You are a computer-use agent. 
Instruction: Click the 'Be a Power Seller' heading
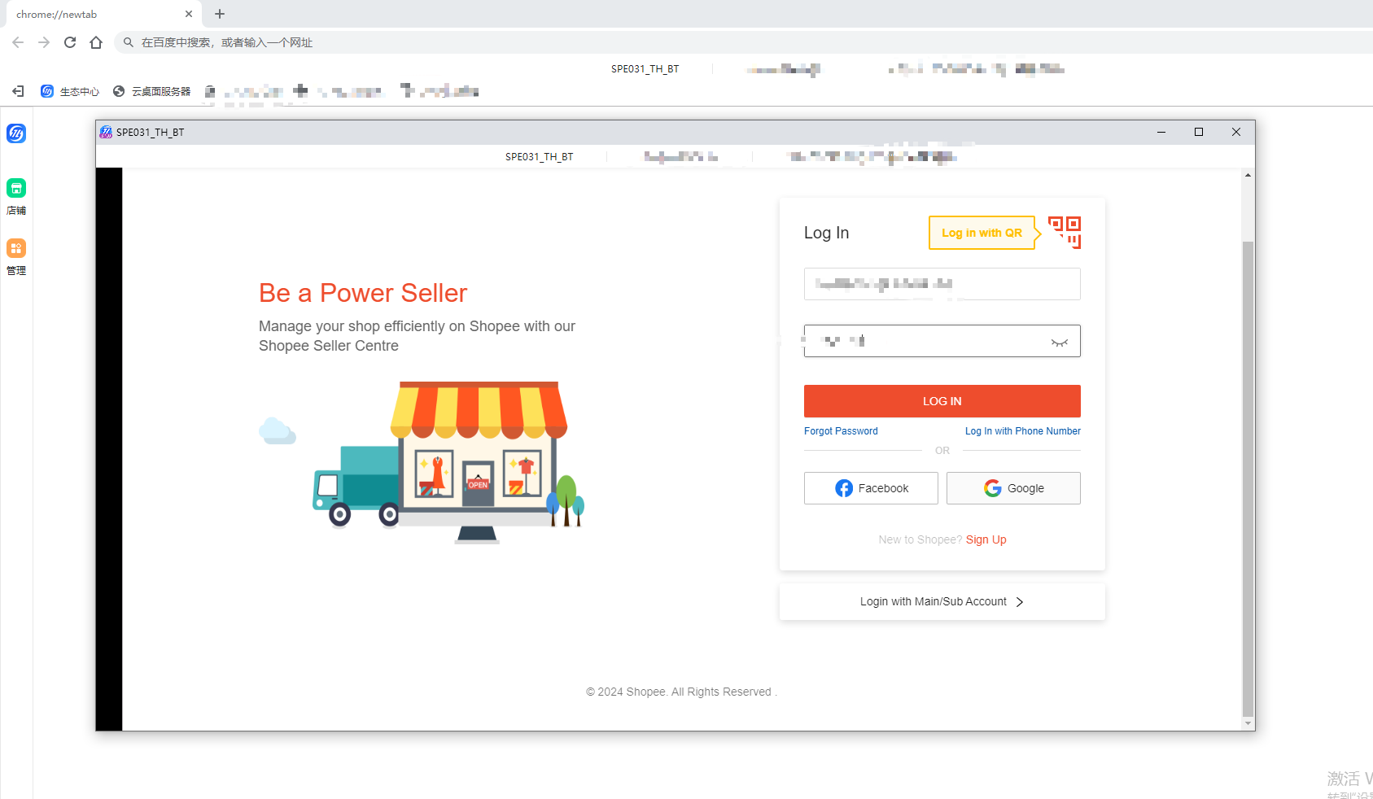click(x=363, y=293)
